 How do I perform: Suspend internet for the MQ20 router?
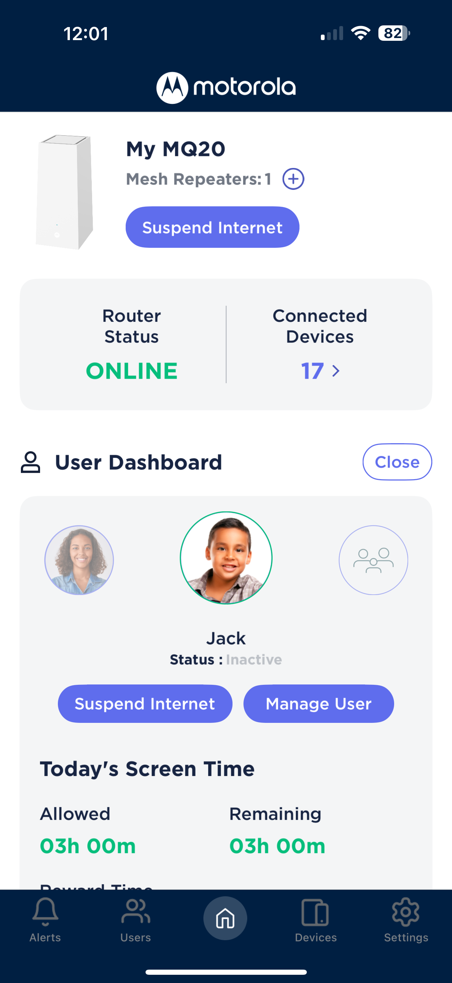point(212,227)
